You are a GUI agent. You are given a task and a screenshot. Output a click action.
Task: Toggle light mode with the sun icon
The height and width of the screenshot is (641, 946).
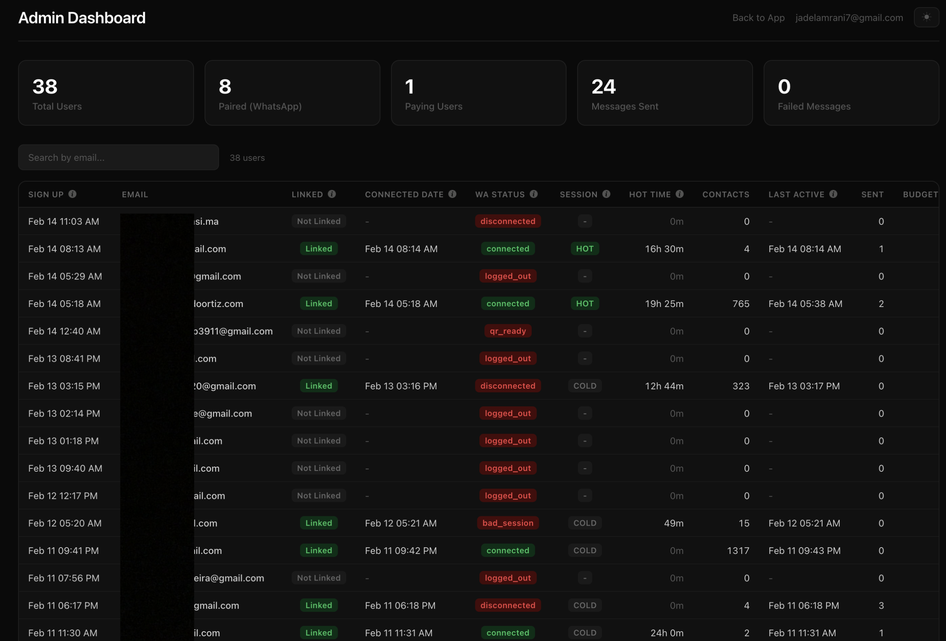(x=926, y=18)
